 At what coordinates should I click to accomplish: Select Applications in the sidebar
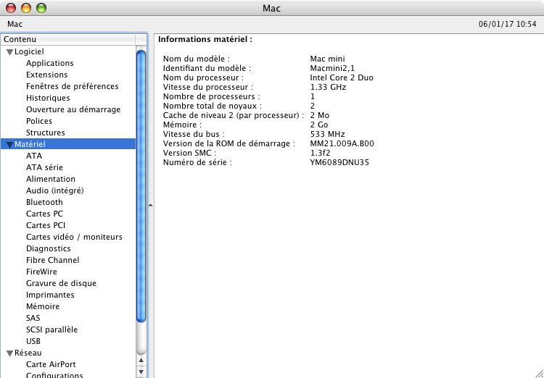pyautogui.click(x=49, y=63)
